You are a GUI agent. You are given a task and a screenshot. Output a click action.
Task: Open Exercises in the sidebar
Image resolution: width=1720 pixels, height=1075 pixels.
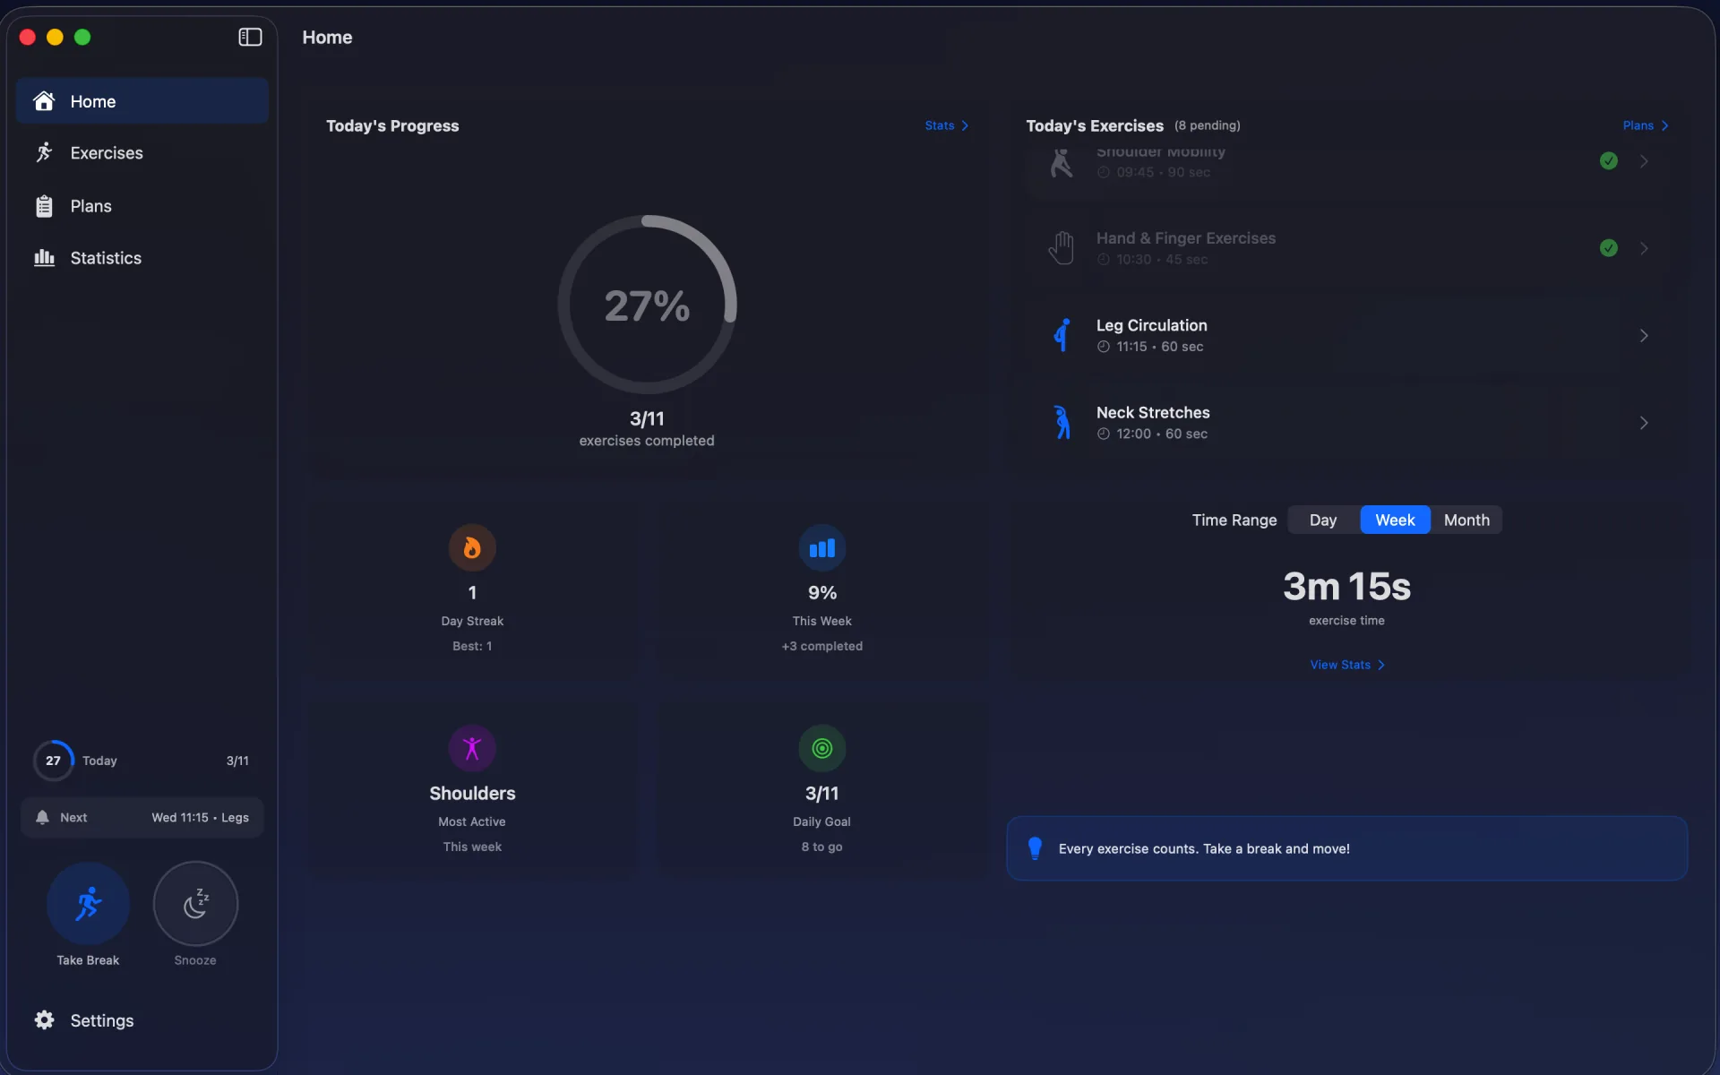pyautogui.click(x=106, y=153)
